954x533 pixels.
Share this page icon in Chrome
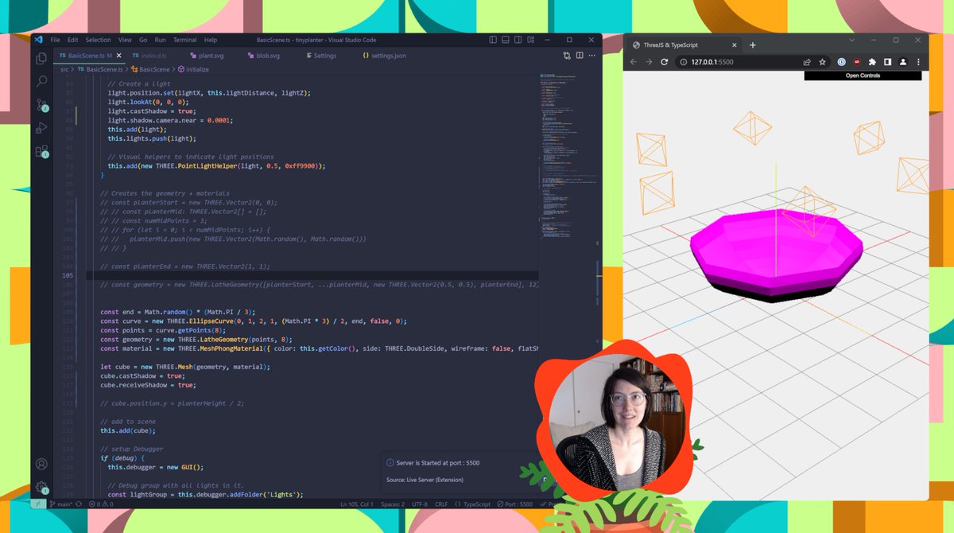807,62
